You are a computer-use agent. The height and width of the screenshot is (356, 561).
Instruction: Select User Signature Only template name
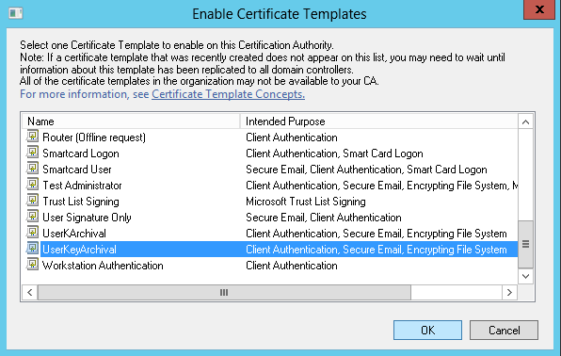pos(87,218)
